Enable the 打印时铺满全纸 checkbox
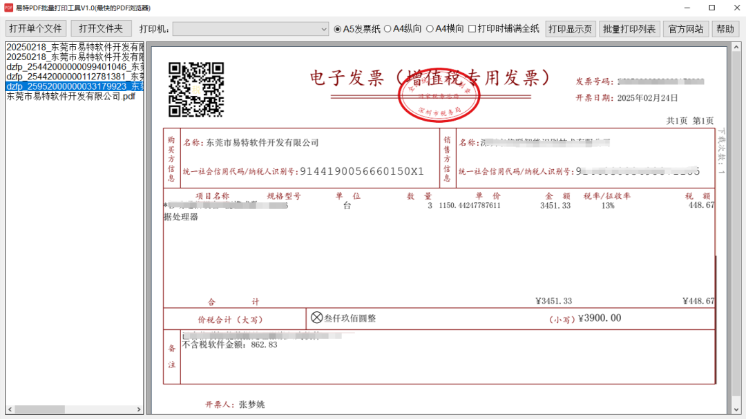The image size is (746, 419). pos(472,29)
